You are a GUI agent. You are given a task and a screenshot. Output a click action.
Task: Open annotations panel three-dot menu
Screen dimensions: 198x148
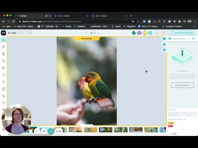196,39
